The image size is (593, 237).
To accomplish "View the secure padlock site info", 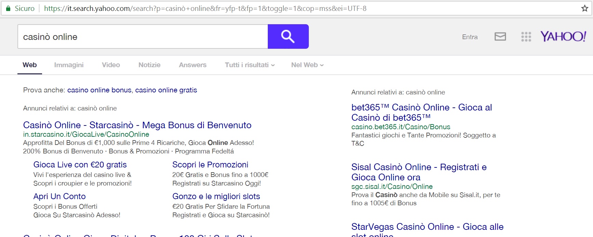I will click(8, 9).
